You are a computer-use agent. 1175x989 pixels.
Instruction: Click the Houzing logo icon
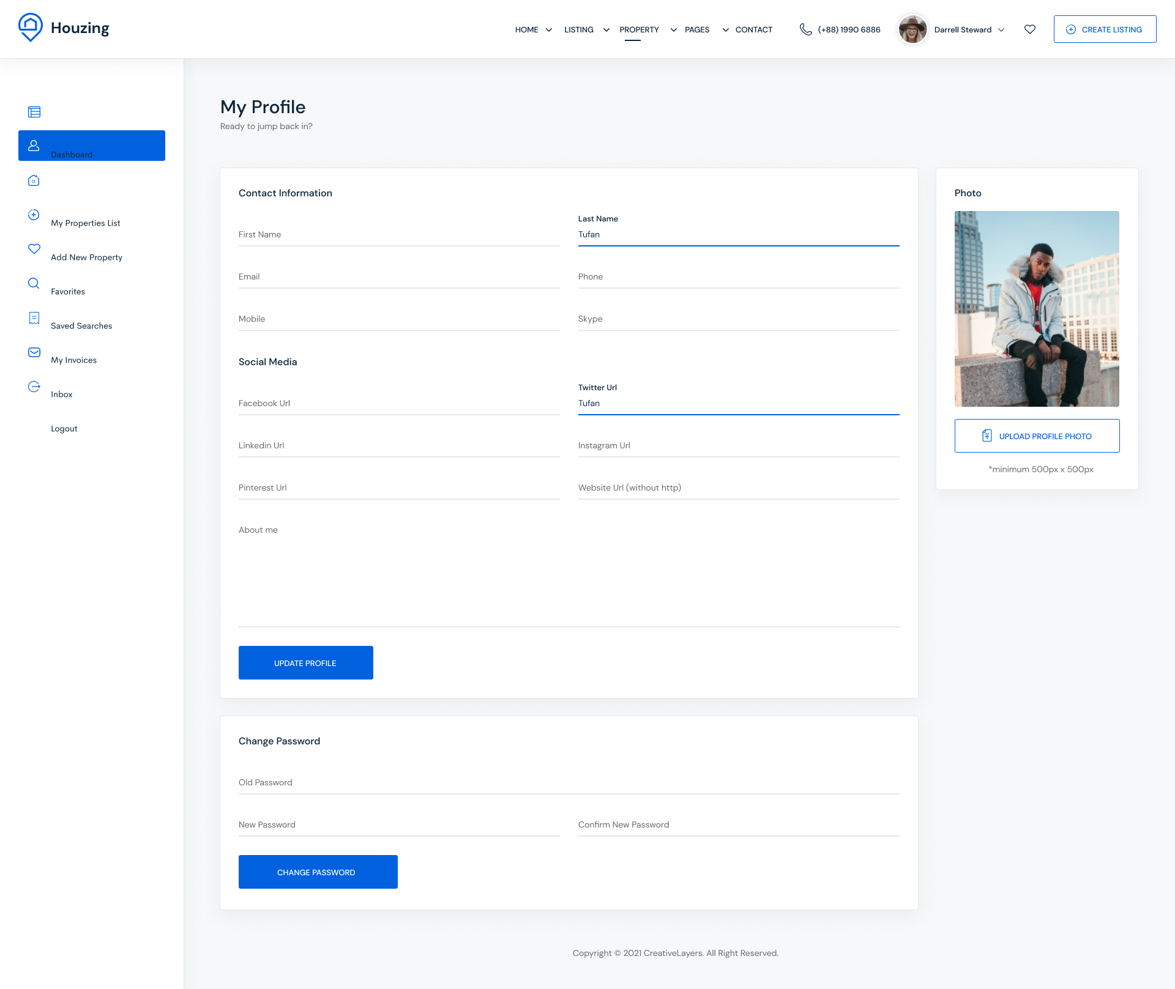point(30,28)
